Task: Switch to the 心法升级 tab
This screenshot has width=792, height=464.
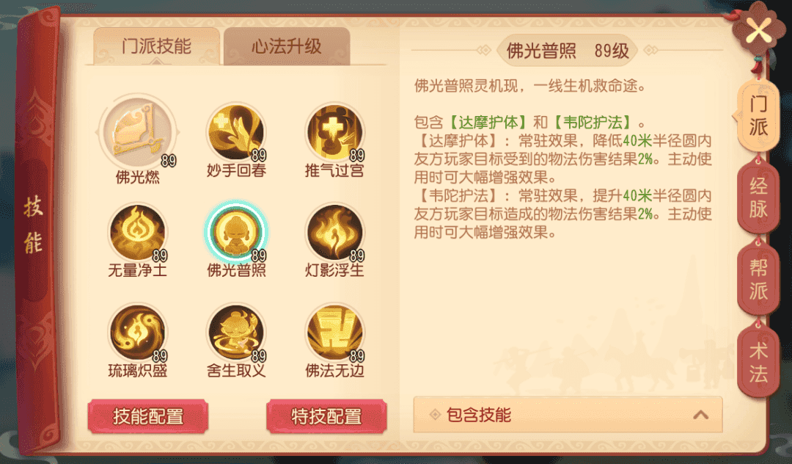Action: pyautogui.click(x=287, y=46)
